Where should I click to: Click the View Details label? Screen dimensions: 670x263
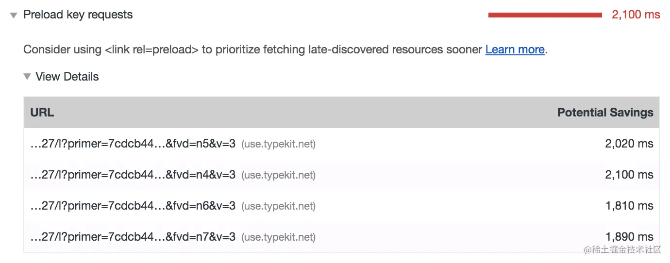click(67, 77)
